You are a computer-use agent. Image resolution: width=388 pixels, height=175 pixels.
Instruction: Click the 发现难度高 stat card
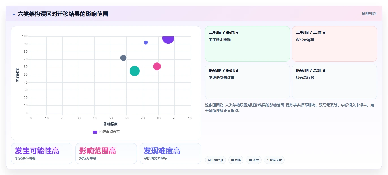coord(170,154)
